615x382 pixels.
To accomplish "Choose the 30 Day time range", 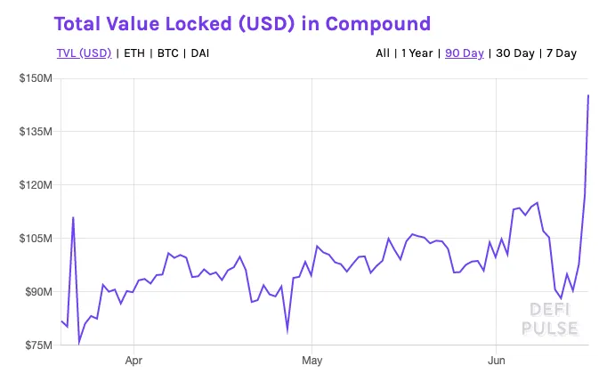I will click(x=515, y=53).
